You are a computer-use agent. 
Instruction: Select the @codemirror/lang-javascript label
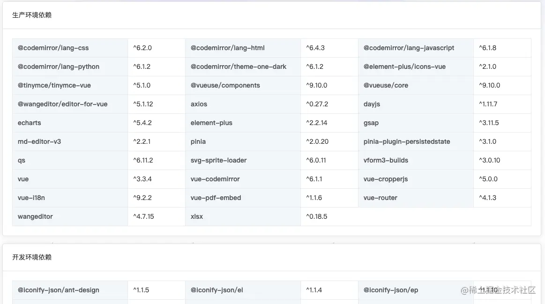point(409,48)
